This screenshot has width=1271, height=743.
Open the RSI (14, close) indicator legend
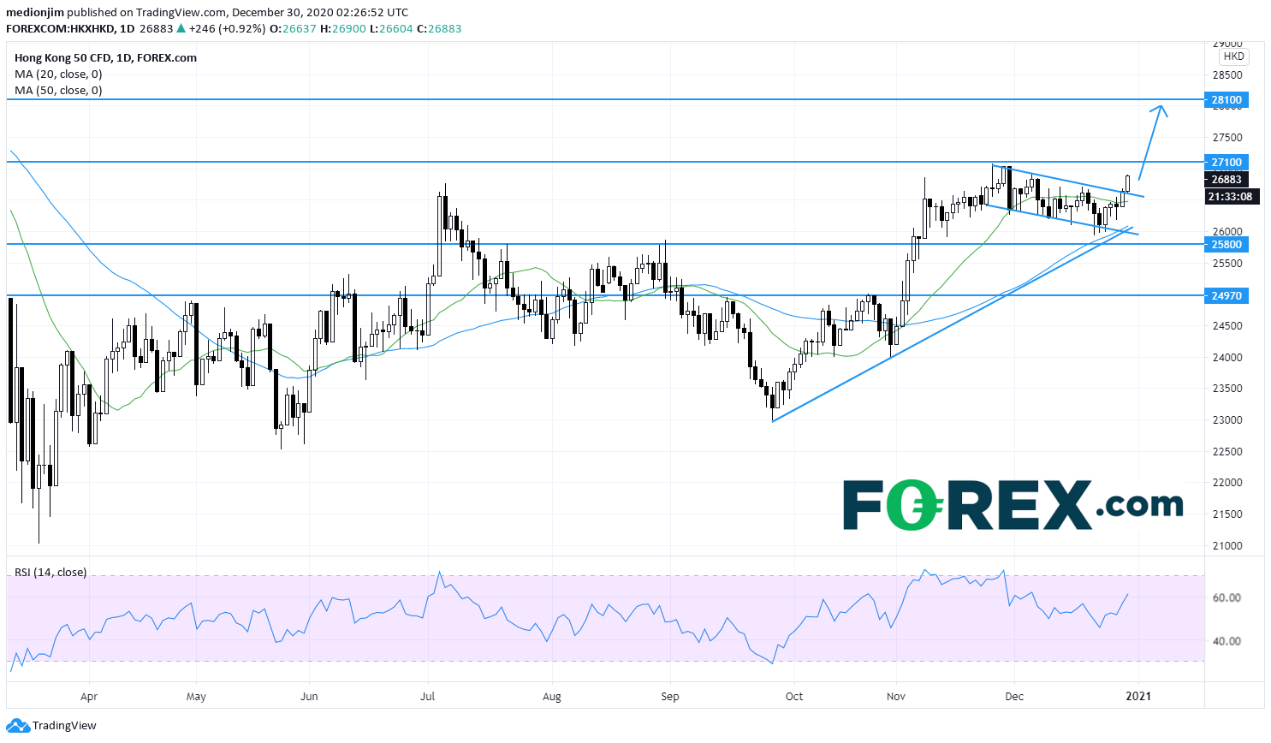point(50,572)
